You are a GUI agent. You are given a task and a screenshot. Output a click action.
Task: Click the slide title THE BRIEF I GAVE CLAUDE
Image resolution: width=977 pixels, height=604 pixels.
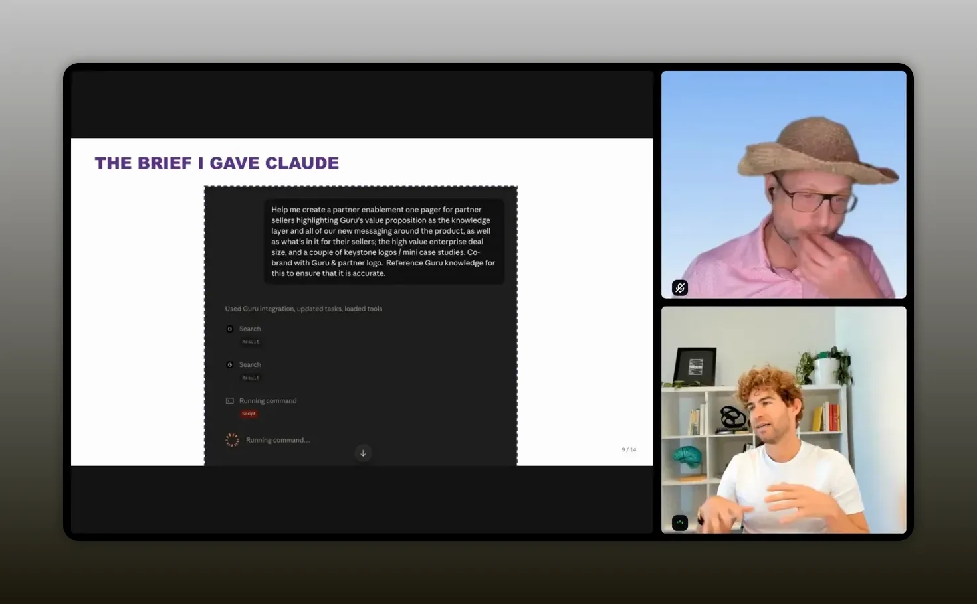pos(217,163)
